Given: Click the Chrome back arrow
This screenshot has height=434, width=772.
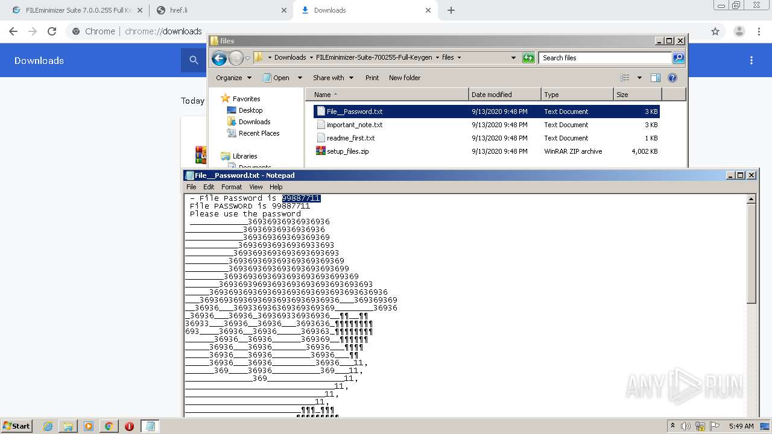Looking at the screenshot, I should 13,31.
